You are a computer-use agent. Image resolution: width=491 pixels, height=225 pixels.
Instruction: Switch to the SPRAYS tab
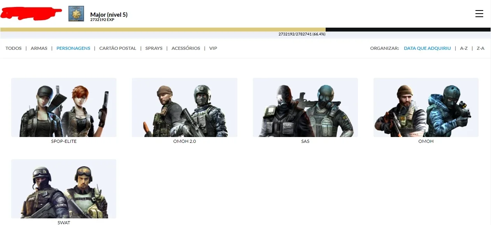click(x=154, y=48)
